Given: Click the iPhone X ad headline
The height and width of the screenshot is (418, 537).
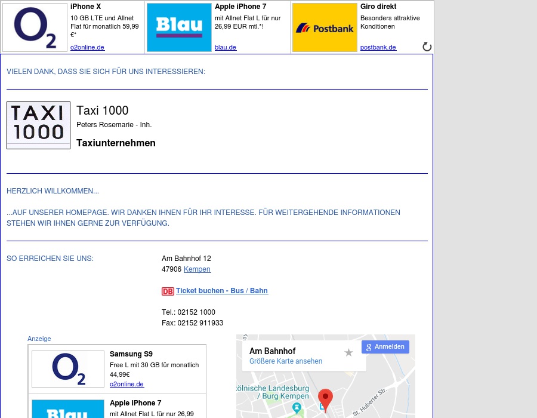Looking at the screenshot, I should pyautogui.click(x=85, y=7).
